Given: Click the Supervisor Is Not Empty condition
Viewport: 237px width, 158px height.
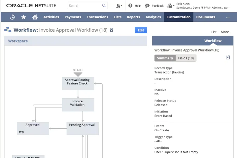Looking at the screenshot, I should pos(176,152).
